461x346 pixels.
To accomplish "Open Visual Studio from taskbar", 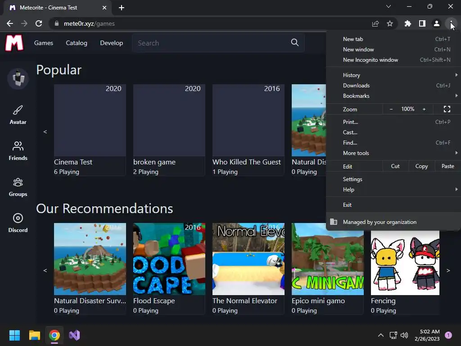I will coord(74,335).
